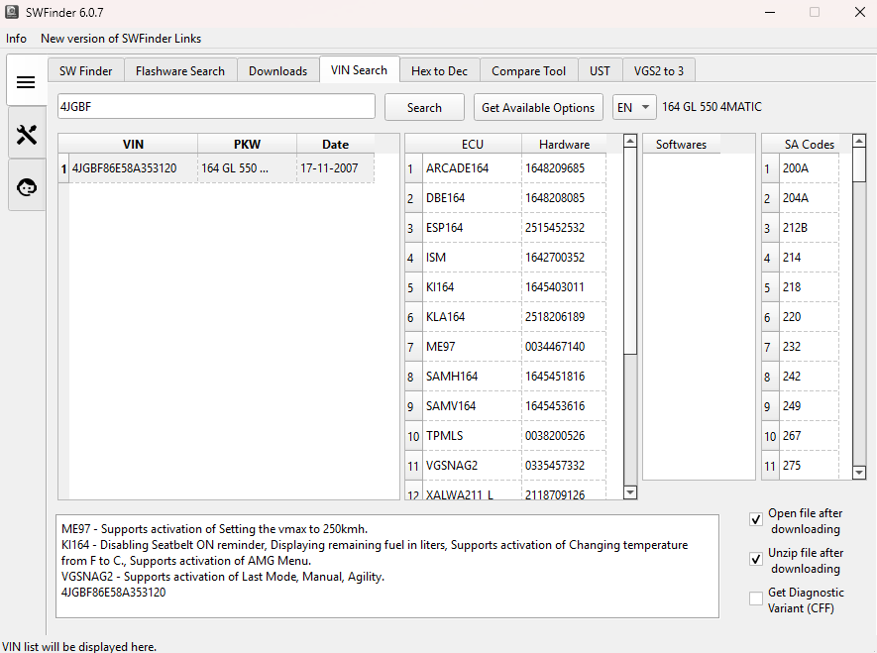The width and height of the screenshot is (877, 653).
Task: Select the ARCADE164 ECU row
Action: coord(473,168)
